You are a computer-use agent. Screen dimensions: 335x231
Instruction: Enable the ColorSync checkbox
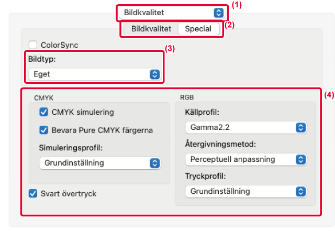[x=33, y=45]
